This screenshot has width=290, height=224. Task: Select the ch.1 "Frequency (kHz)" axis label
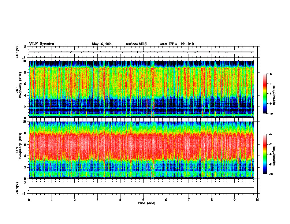pos(20,85)
